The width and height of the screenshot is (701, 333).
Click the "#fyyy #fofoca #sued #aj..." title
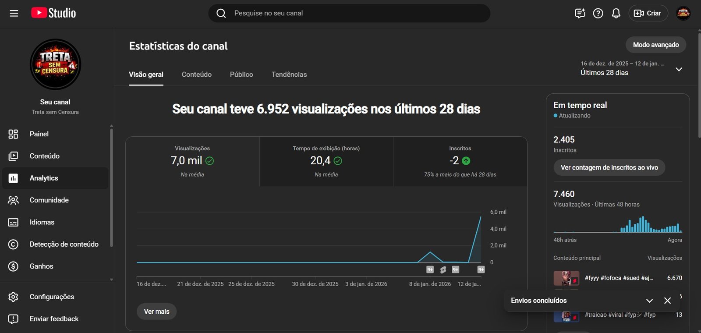click(619, 278)
